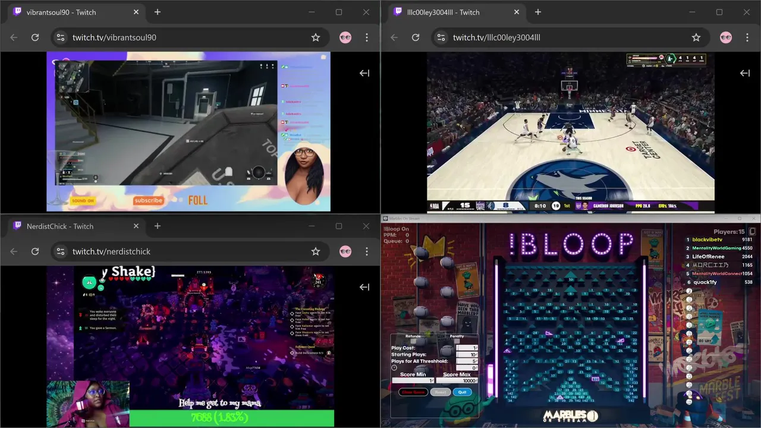Open Chrome menu in vibrantsoul90 window
Viewport: 761px width, 428px height.
pyautogui.click(x=367, y=37)
